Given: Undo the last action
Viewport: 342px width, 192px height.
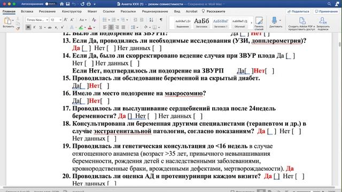Looking at the screenshot, I should [74, 4].
